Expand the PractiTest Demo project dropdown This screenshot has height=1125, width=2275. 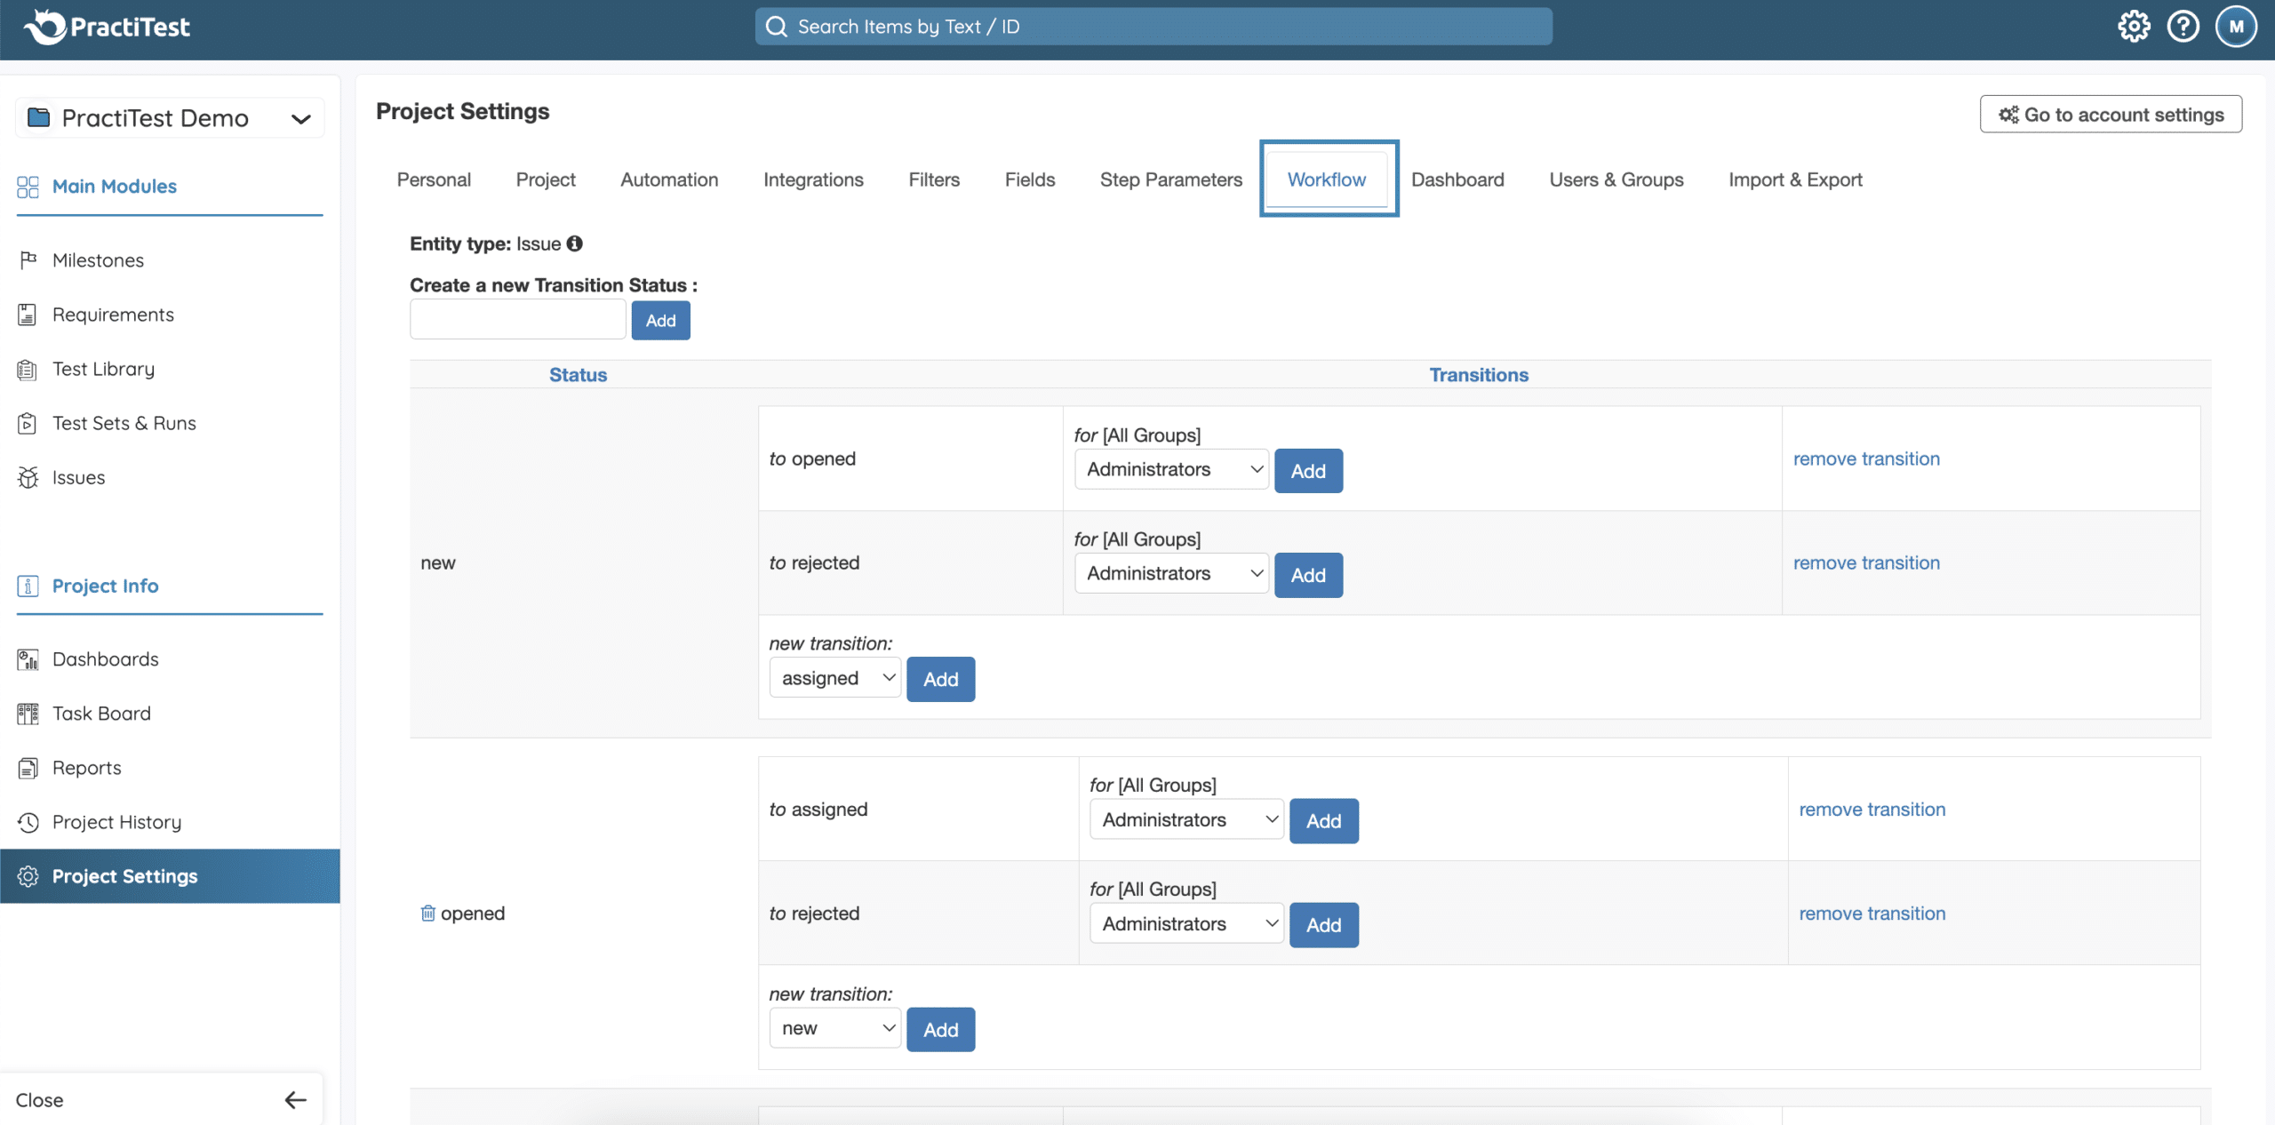click(x=301, y=118)
